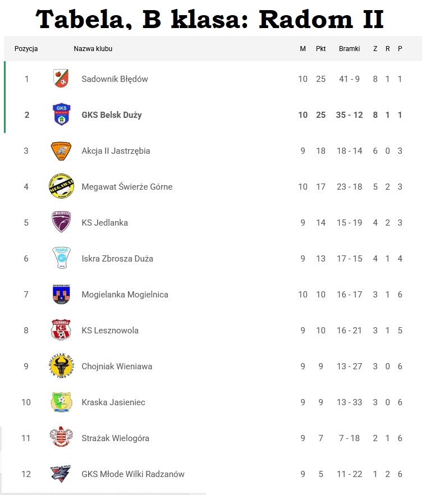This screenshot has height=495, width=425.
Task: Sort table by the Bramki column header
Action: click(x=349, y=49)
